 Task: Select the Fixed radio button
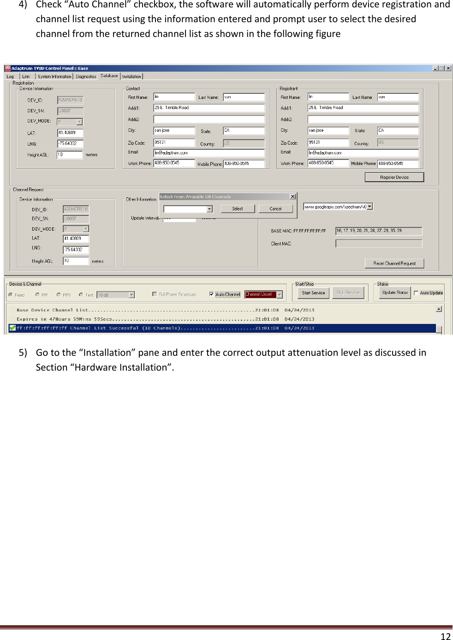coord(11,295)
